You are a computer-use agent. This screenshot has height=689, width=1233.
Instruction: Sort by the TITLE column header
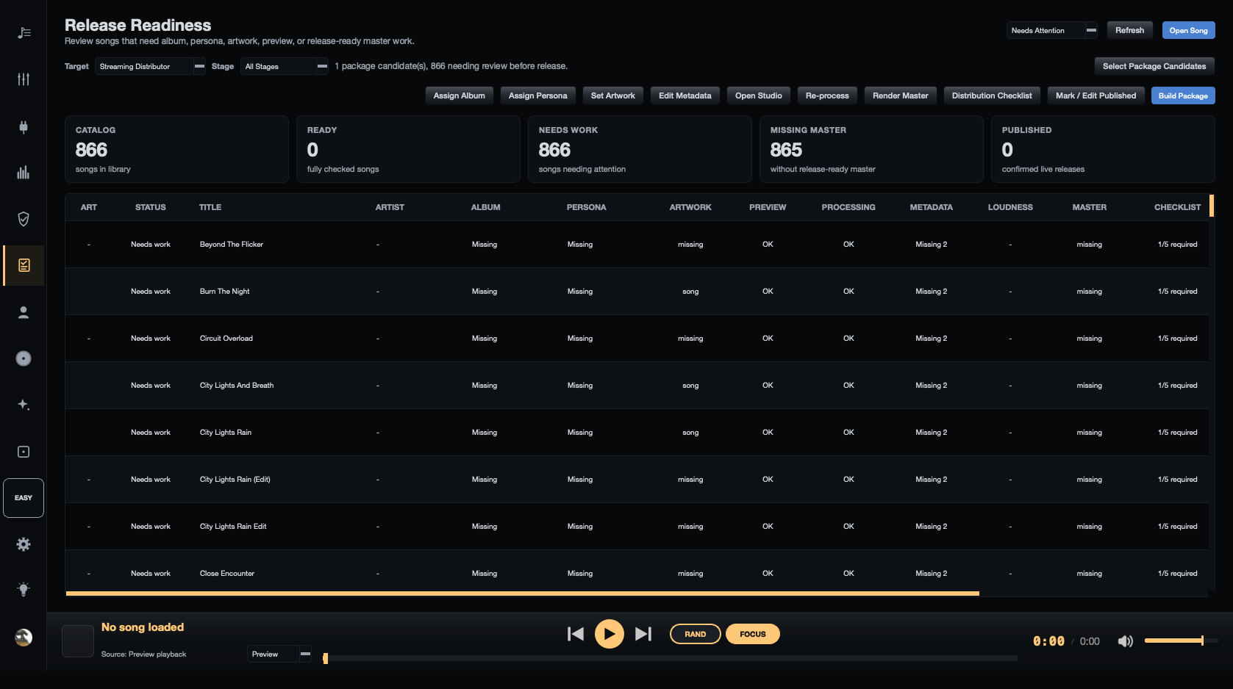coord(210,207)
